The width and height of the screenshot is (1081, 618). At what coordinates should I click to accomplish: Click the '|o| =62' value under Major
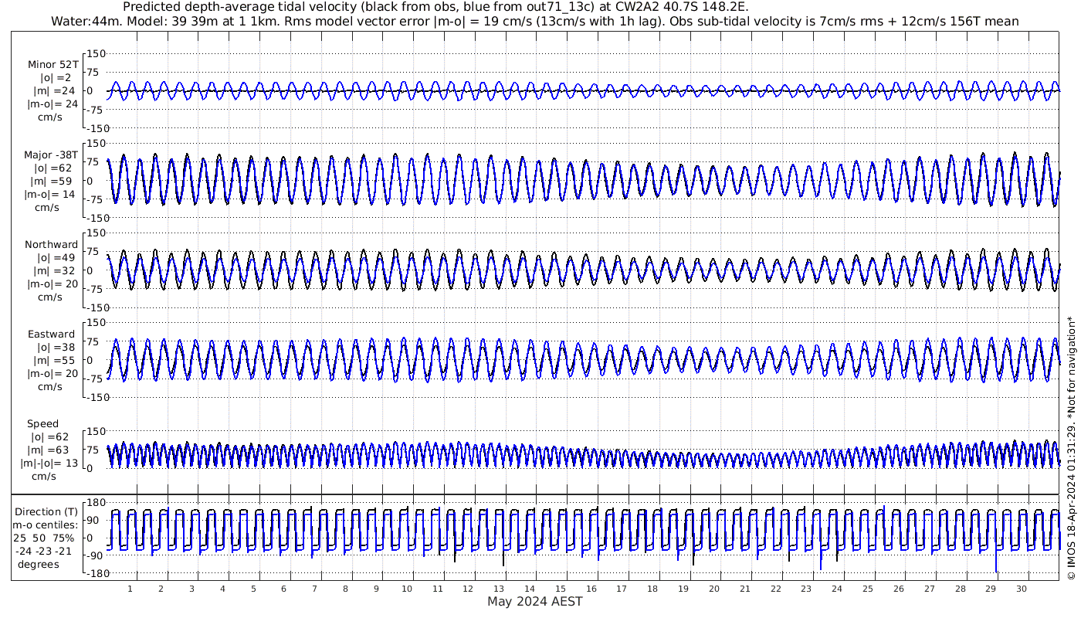click(x=52, y=168)
